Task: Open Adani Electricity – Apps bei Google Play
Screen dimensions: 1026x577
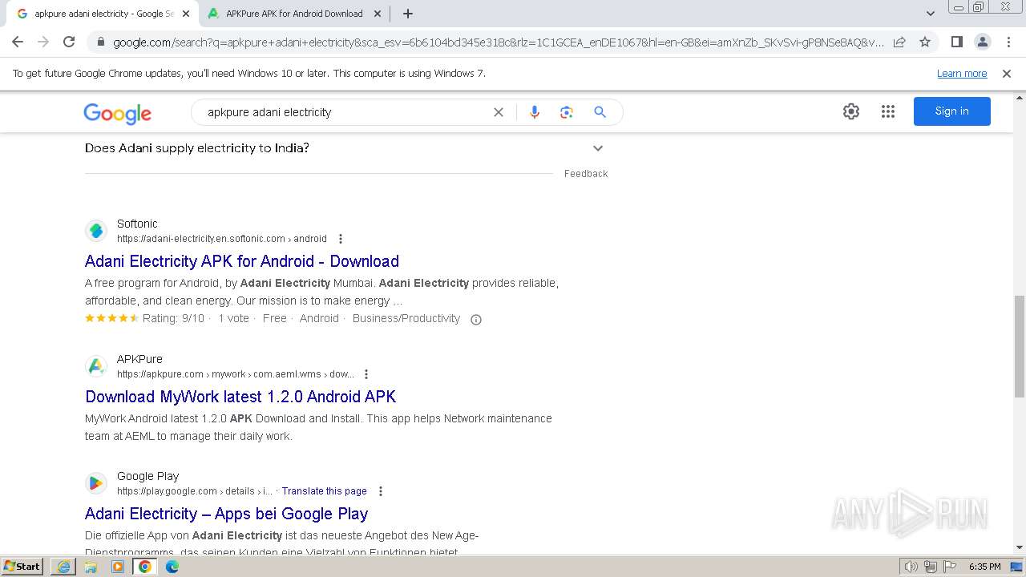Action: point(227,514)
